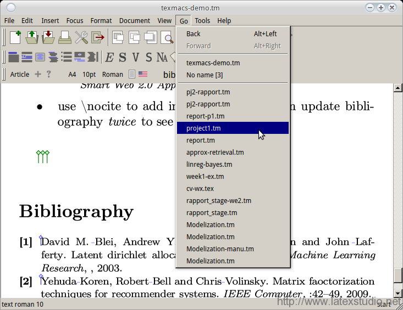This screenshot has height=310, width=403.
Task: Click the centered blue-lines content icon
Action: pyautogui.click(x=40, y=57)
